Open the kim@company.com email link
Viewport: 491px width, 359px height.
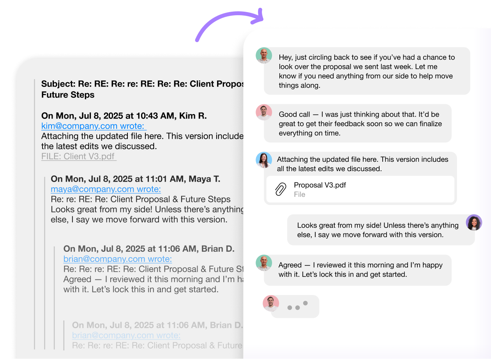pos(94,126)
